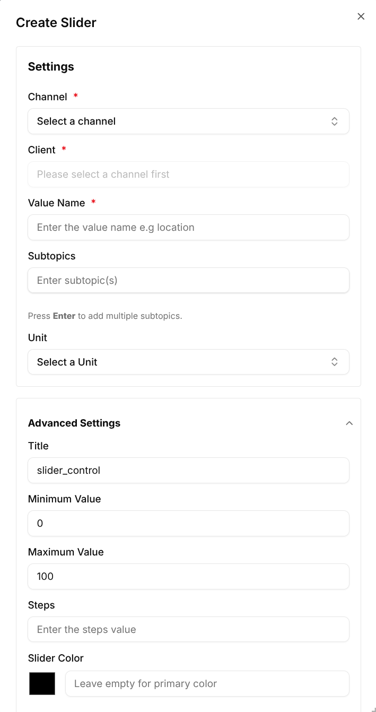This screenshot has width=376, height=712.
Task: Click the resize handle at bottom right corner
Action: click(x=372, y=708)
